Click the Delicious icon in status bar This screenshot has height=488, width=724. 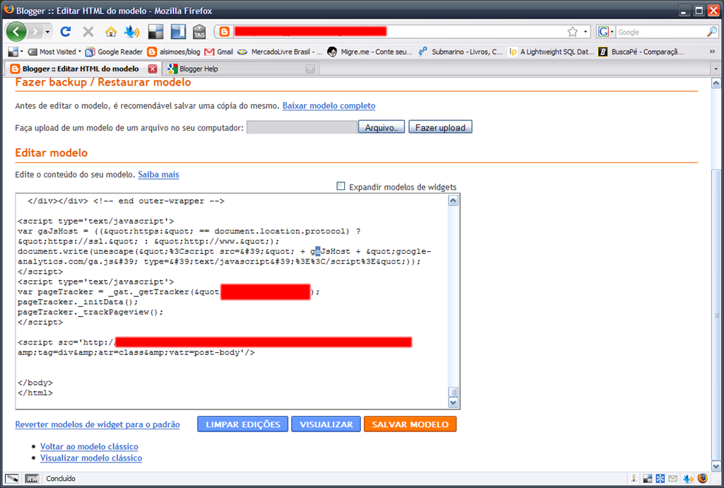pyautogui.click(x=648, y=479)
